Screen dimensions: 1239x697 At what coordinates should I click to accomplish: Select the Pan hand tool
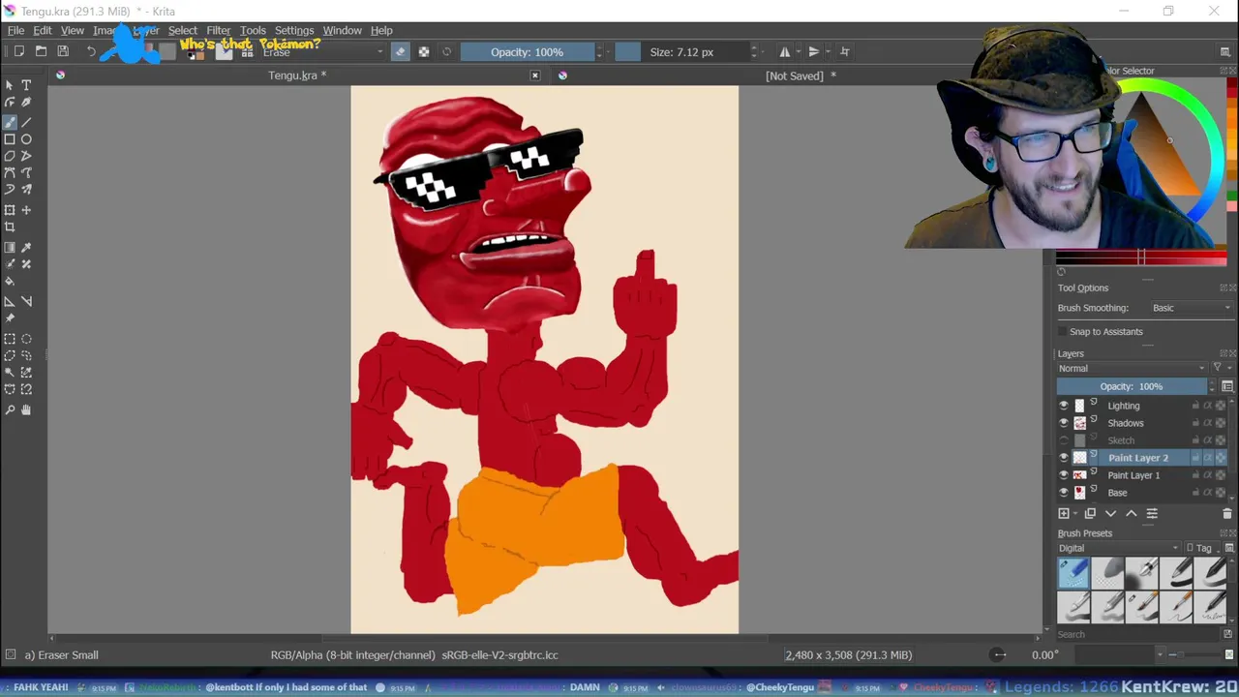pos(26,410)
